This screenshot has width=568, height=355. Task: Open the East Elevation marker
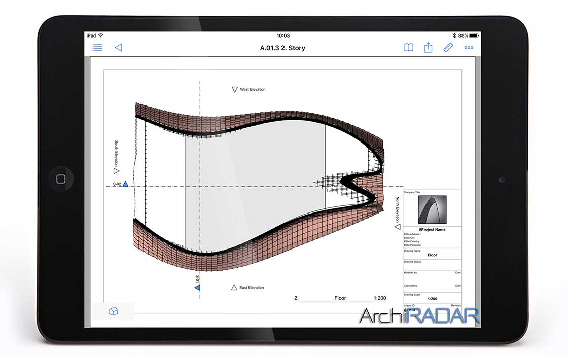click(233, 287)
